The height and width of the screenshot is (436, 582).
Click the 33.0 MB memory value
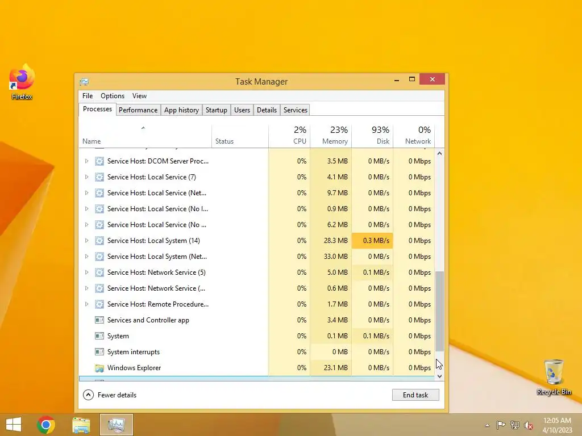point(335,257)
